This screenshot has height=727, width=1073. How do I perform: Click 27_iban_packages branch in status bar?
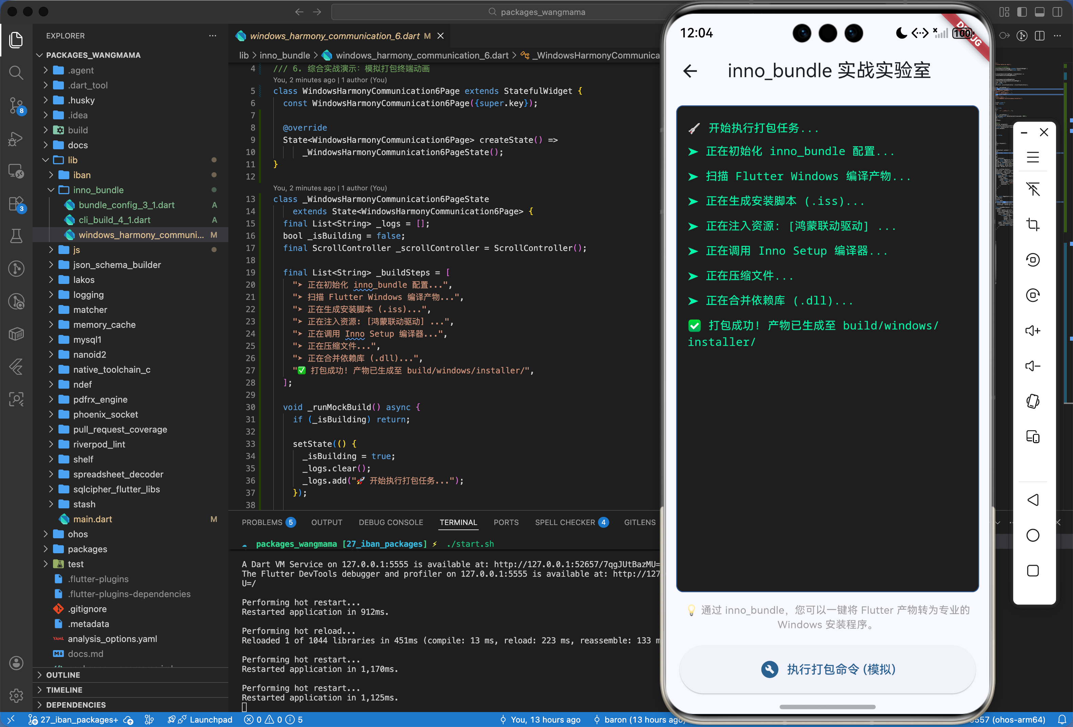(x=78, y=720)
